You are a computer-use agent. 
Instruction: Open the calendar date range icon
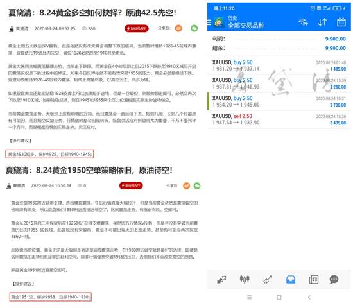341,22
